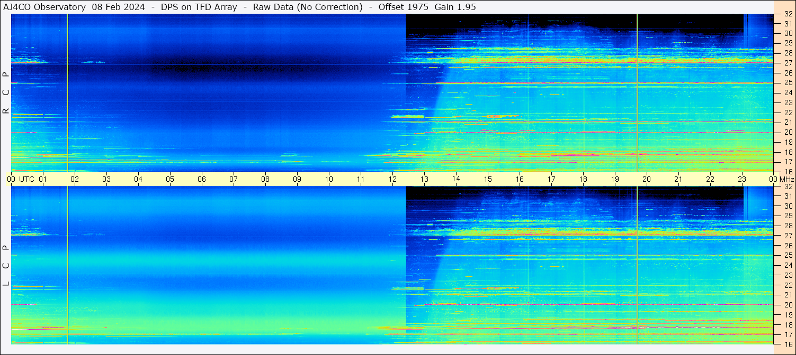Click the 23 hour label on time axis
The image size is (796, 355).
(x=742, y=179)
